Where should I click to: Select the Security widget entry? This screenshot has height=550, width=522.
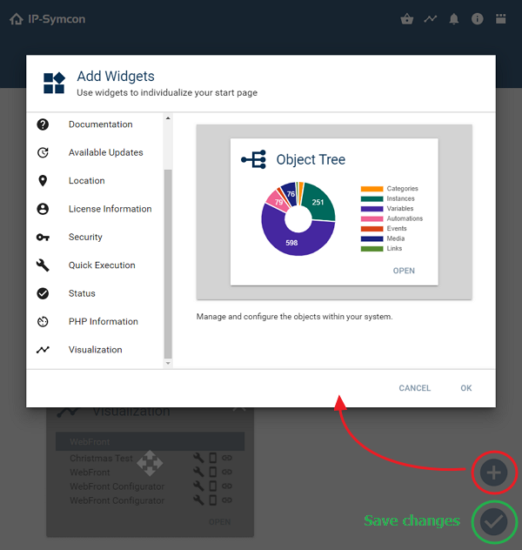pos(85,237)
